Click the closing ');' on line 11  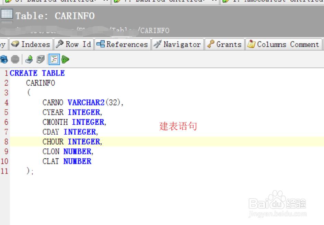tap(30, 171)
